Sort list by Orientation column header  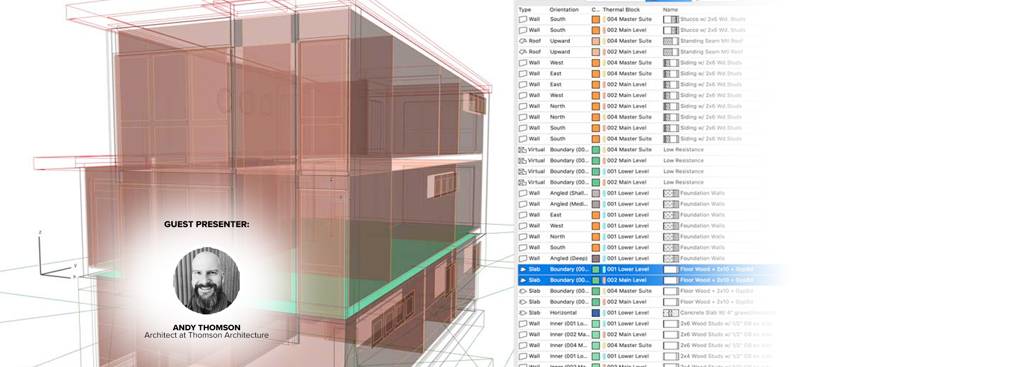tap(564, 10)
